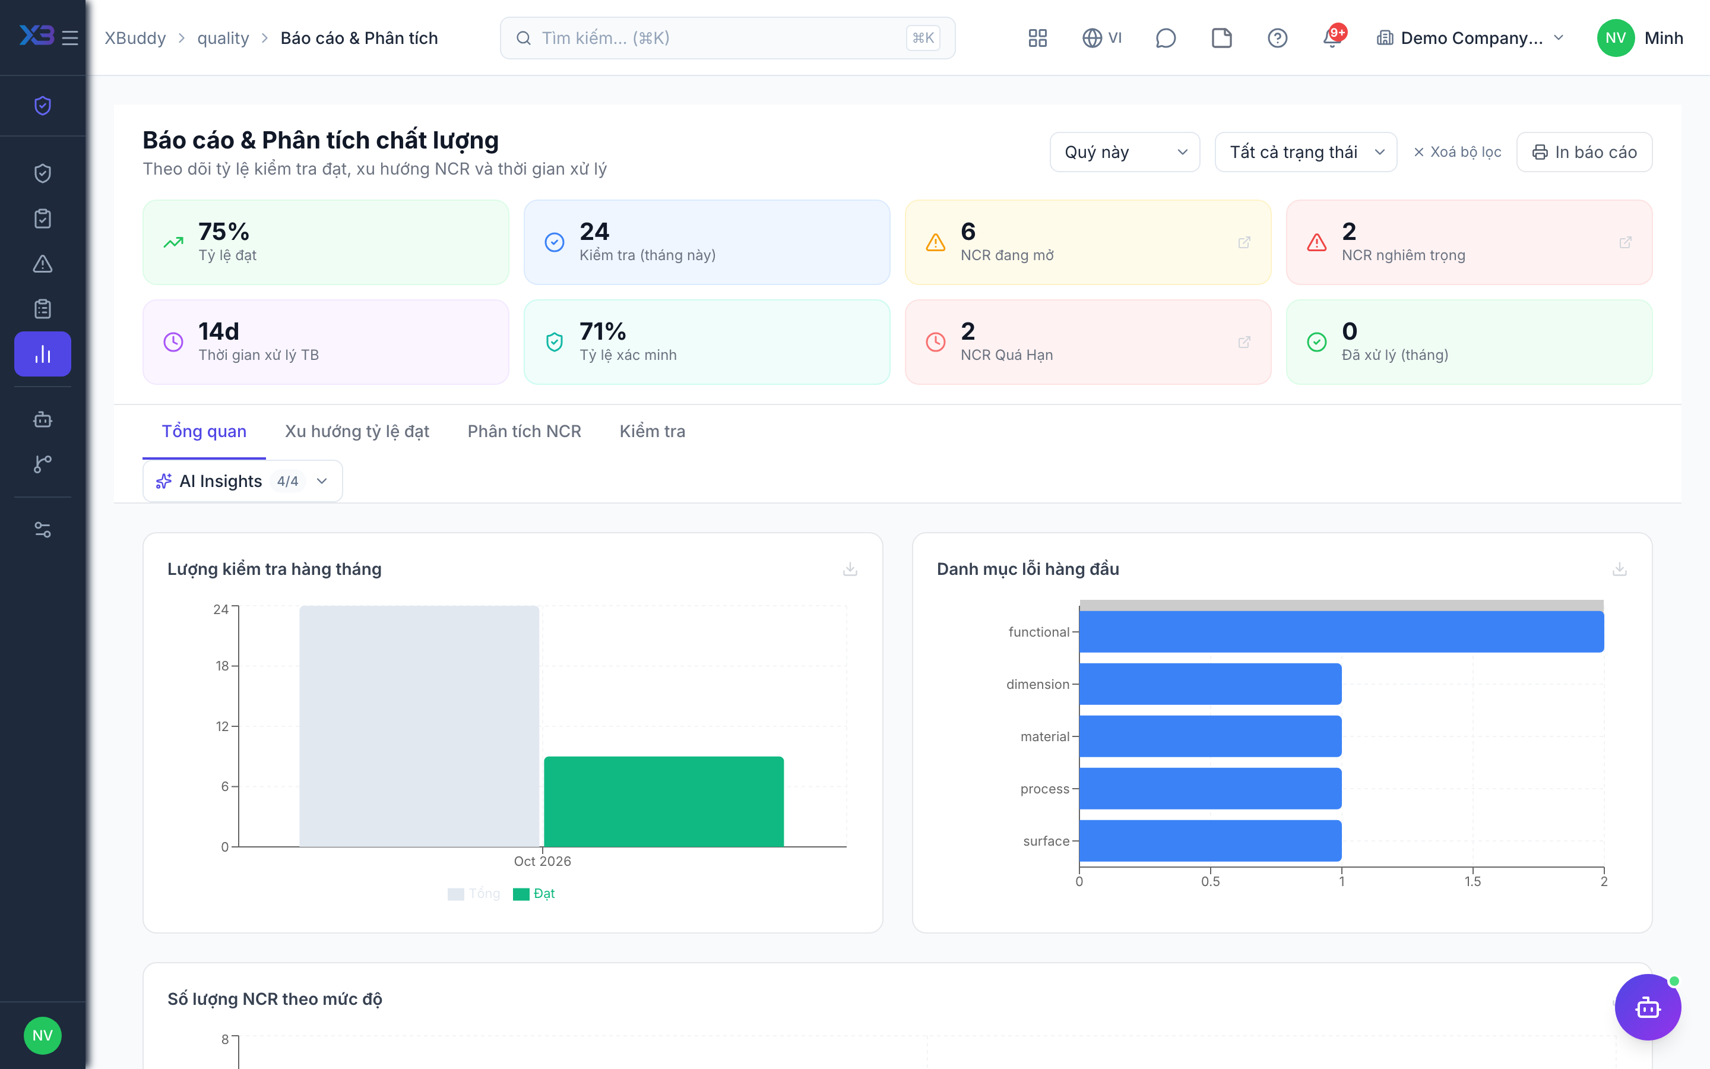Image resolution: width=1710 pixels, height=1069 pixels.
Task: Select the bar chart reports sidebar icon
Action: (x=42, y=353)
